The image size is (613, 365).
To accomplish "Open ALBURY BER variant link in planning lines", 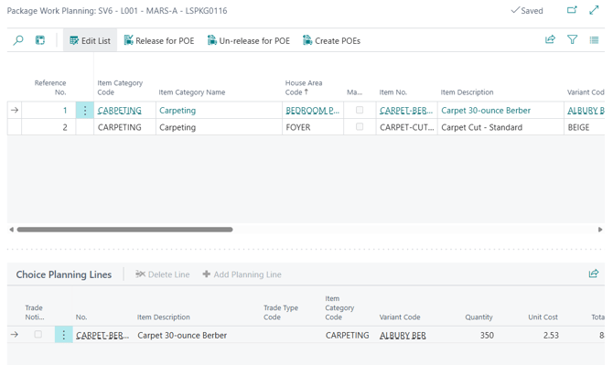I will coord(403,336).
